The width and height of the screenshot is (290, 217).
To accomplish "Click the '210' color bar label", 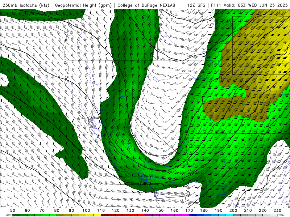I will (x=248, y=210).
